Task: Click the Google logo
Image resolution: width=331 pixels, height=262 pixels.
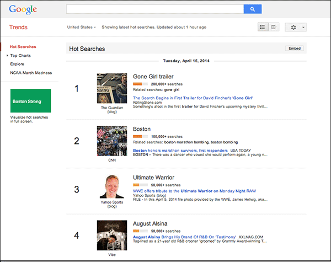Action: click(23, 9)
